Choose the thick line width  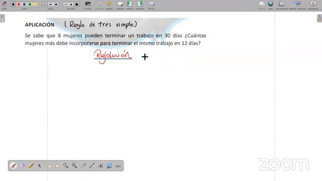coord(56,5)
